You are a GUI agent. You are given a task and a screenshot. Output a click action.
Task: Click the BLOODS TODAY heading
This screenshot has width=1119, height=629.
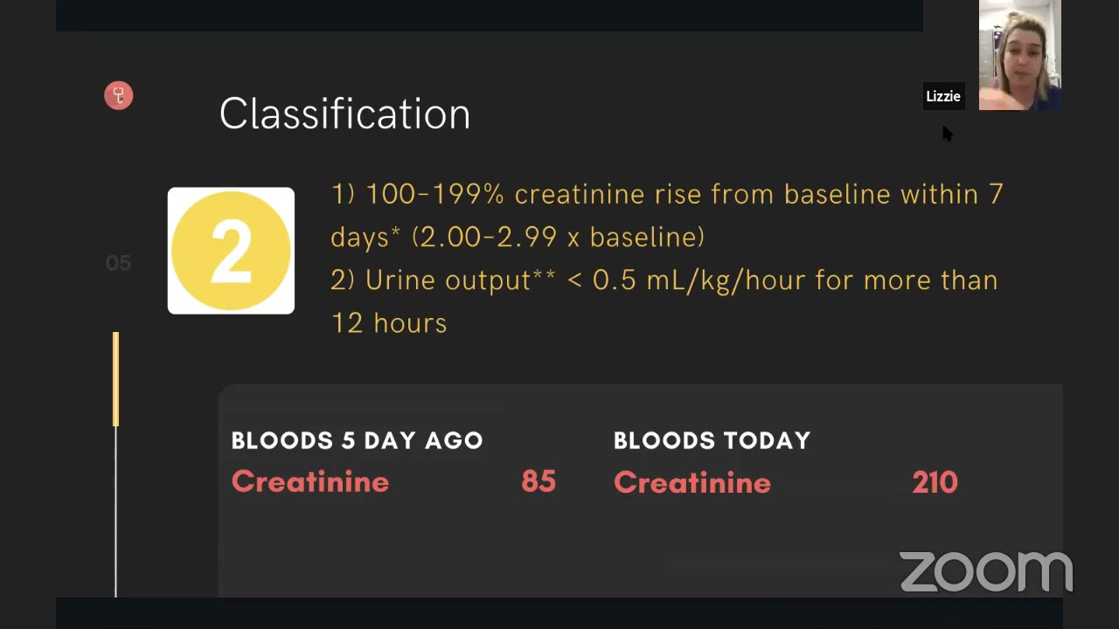[712, 440]
